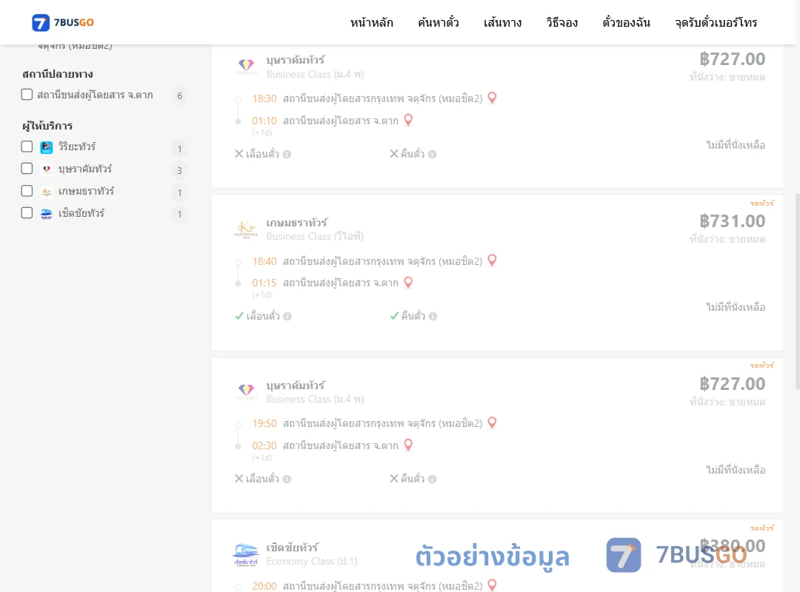
Task: Open map pin for 18:40 departure station
Action: (492, 260)
